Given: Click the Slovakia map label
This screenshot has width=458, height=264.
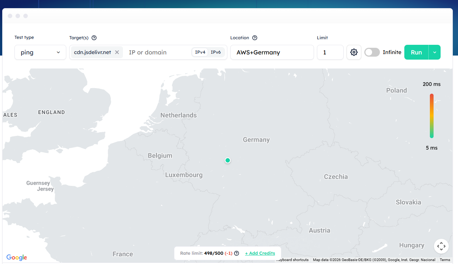Looking at the screenshot, I should tap(408, 202).
